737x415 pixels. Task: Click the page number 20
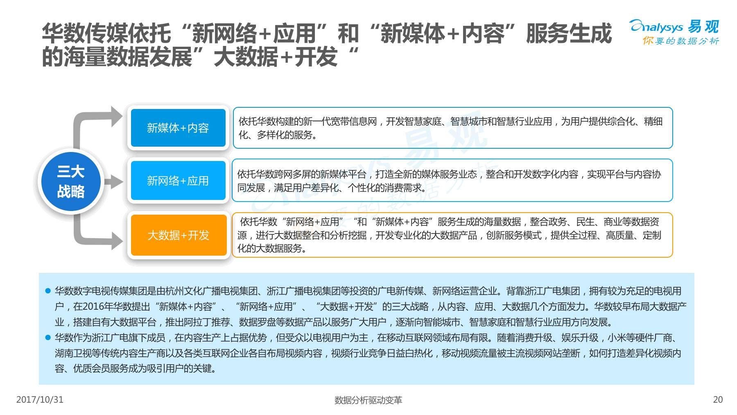[718, 400]
